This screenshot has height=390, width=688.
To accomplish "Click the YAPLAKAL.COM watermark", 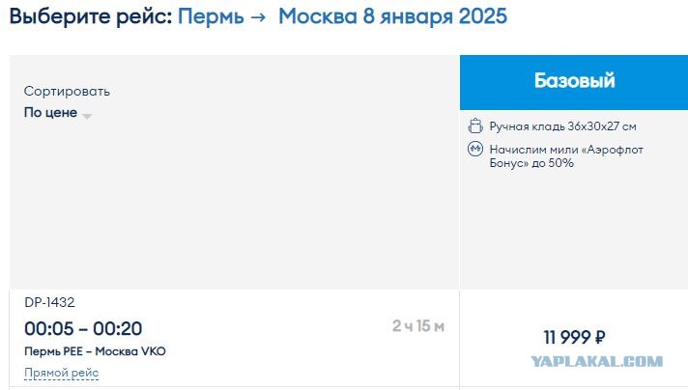I will click(597, 361).
